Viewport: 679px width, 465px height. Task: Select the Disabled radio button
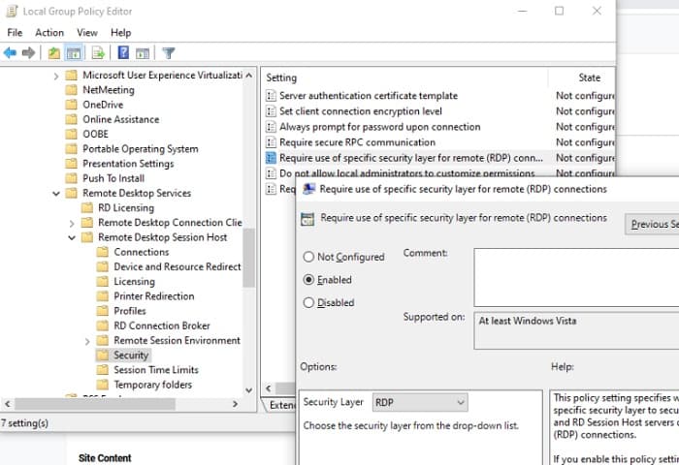tap(308, 303)
